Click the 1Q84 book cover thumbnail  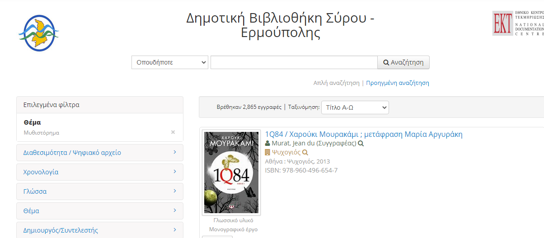tap(231, 172)
